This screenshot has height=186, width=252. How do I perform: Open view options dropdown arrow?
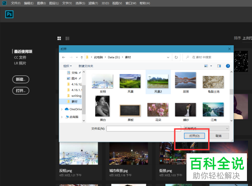click(x=211, y=66)
